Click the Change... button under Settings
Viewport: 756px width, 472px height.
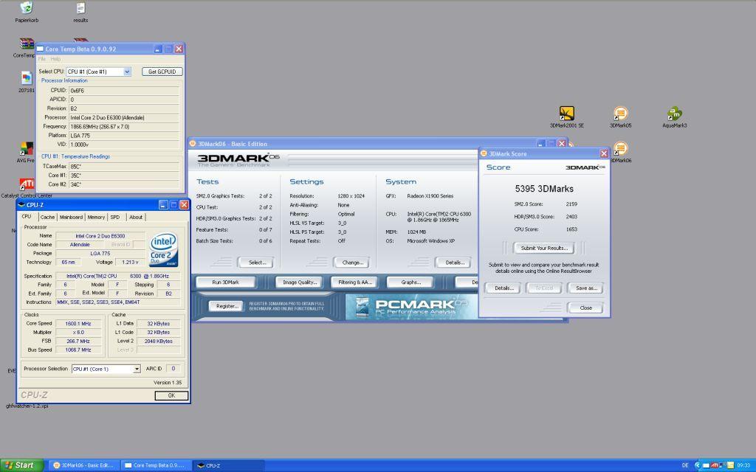click(x=351, y=263)
